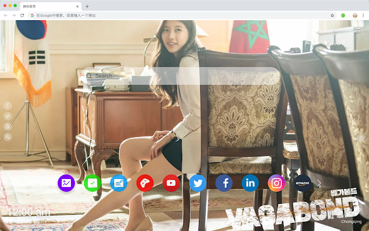Open the Chrome three-dot menu
Image resolution: width=369 pixels, height=231 pixels.
tap(363, 16)
